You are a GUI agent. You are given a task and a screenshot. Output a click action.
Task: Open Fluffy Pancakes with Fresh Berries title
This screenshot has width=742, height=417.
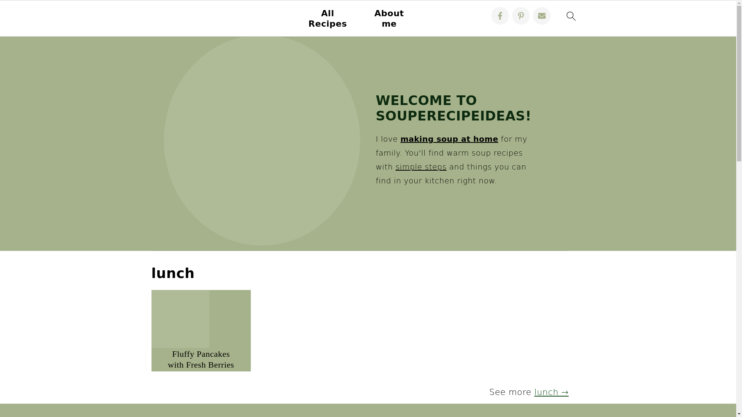201,359
